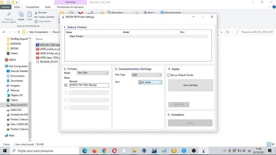The height and width of the screenshot is (155, 276).
Task: Click the Explorer back navigation arrow
Action: click(x=4, y=32)
